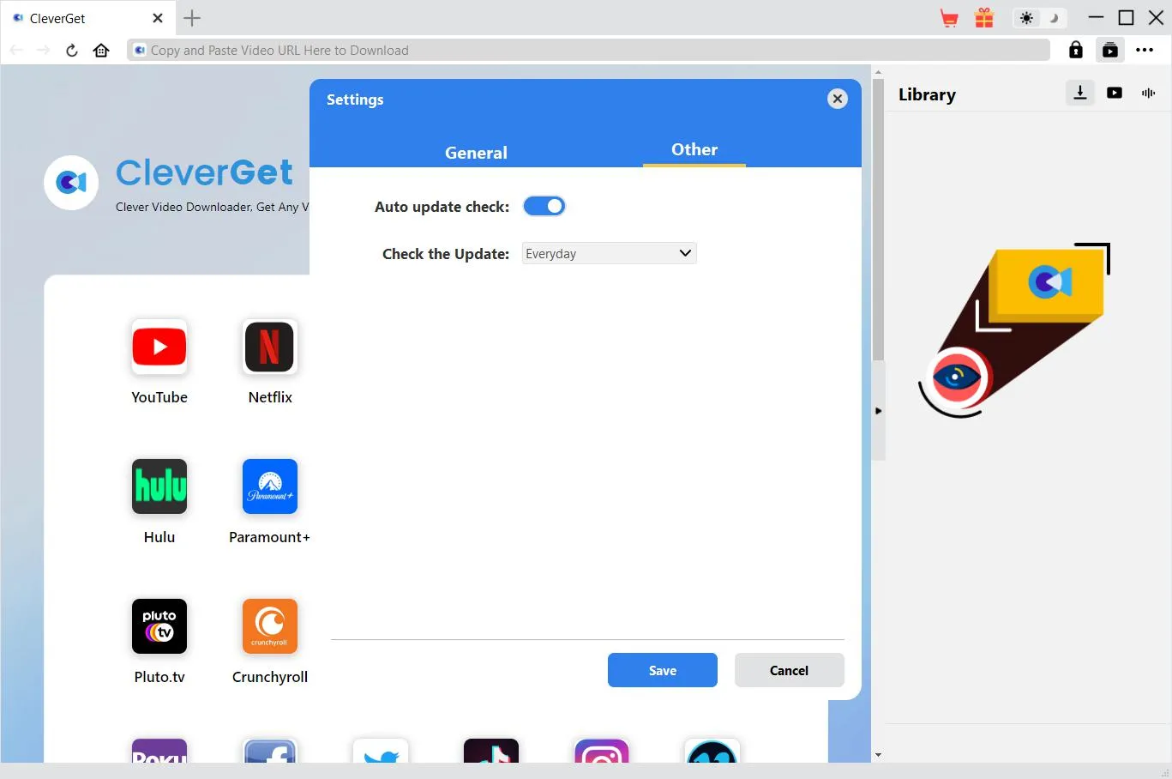Show the Library downloading tab icon
Screen dimensions: 1172x779
[x=1080, y=93]
